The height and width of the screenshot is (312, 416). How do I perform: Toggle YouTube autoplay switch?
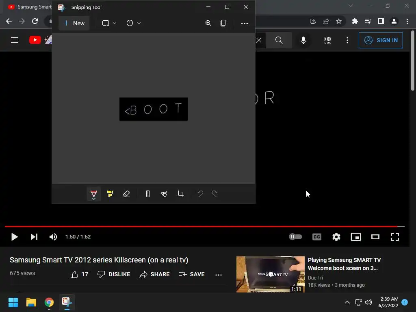pos(295,237)
